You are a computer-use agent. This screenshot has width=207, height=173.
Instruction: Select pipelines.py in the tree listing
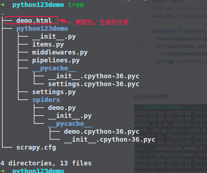point(56,60)
